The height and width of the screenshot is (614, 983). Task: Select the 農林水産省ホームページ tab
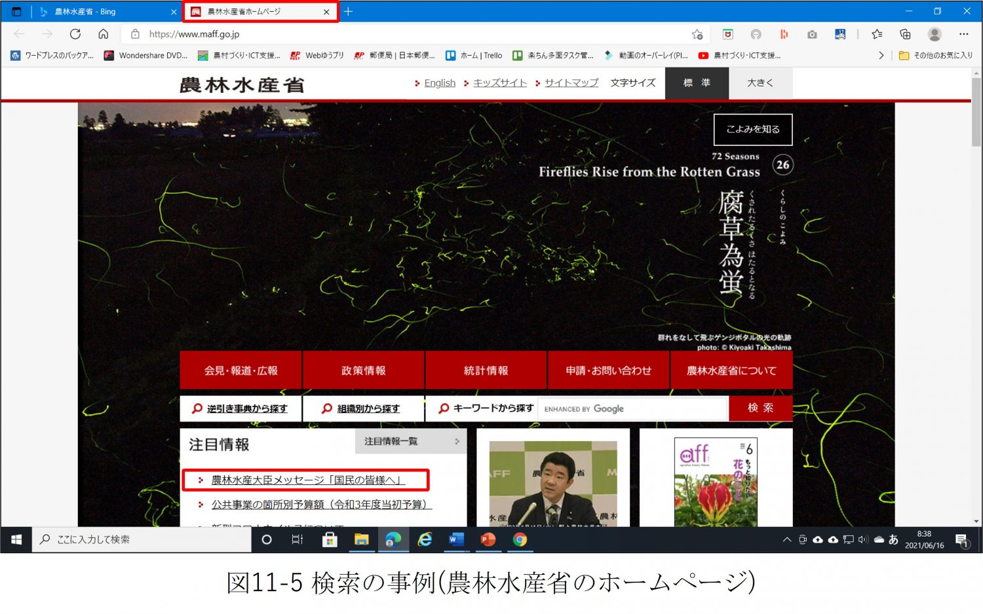coord(260,12)
